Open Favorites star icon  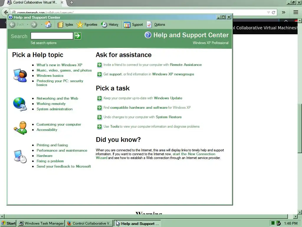(80, 25)
